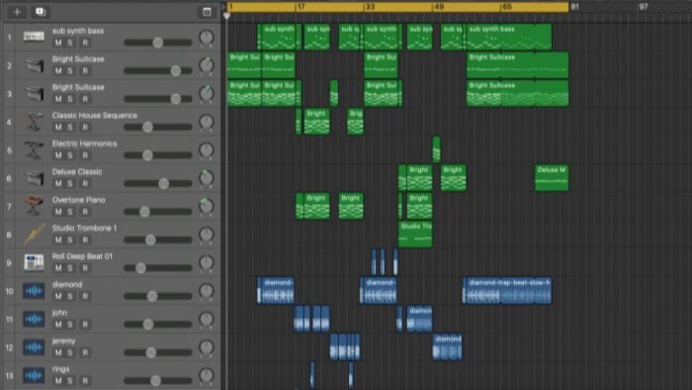Select diamond audio track waveform icon
Viewport: 692px width, 390px height.
(x=34, y=291)
